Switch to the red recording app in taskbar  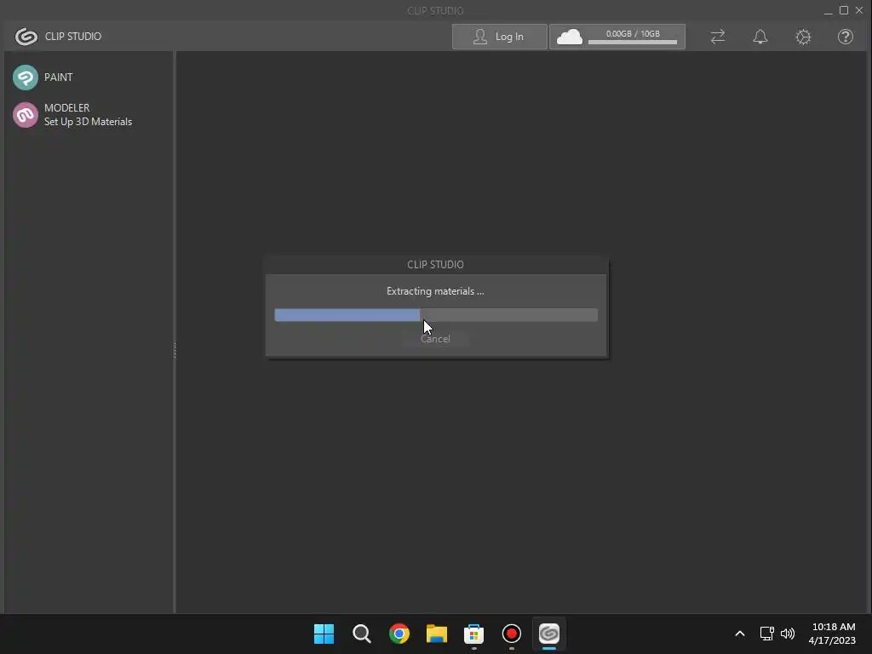(512, 634)
